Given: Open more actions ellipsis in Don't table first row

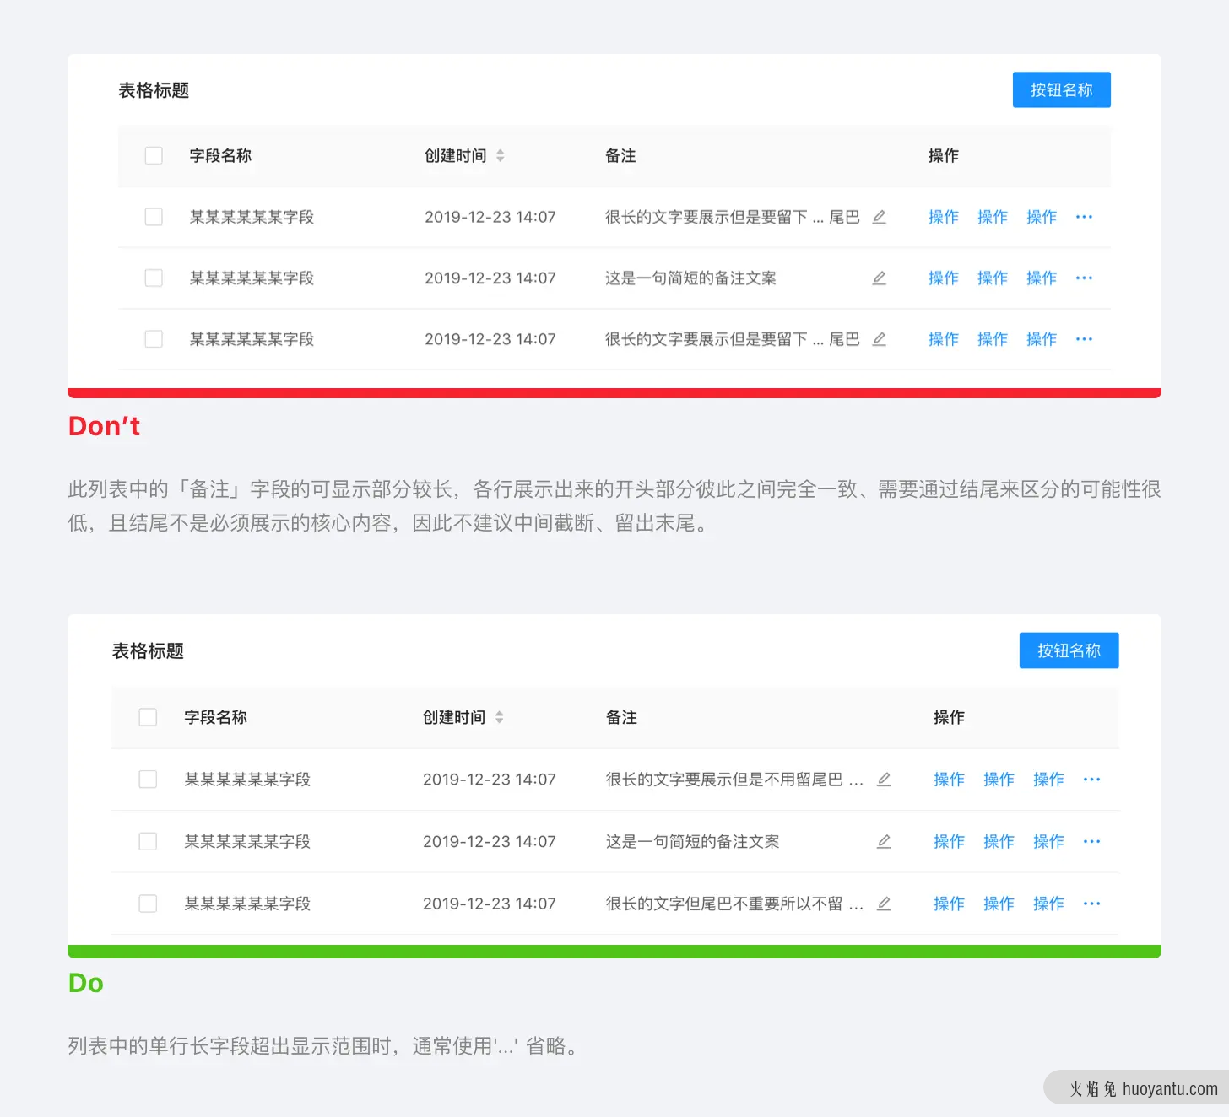Looking at the screenshot, I should click(1084, 217).
